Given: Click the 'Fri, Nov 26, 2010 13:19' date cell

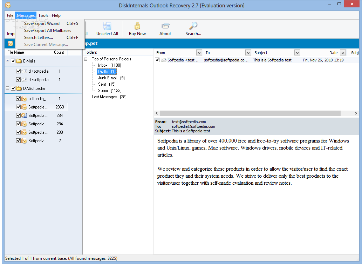Looking at the screenshot, I should tap(323, 60).
